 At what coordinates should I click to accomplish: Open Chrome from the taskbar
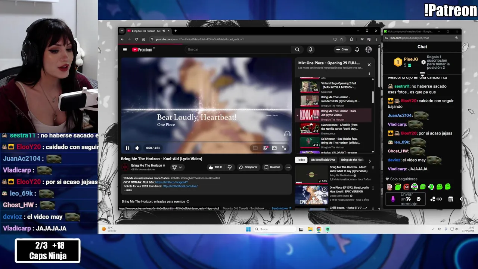point(319,229)
